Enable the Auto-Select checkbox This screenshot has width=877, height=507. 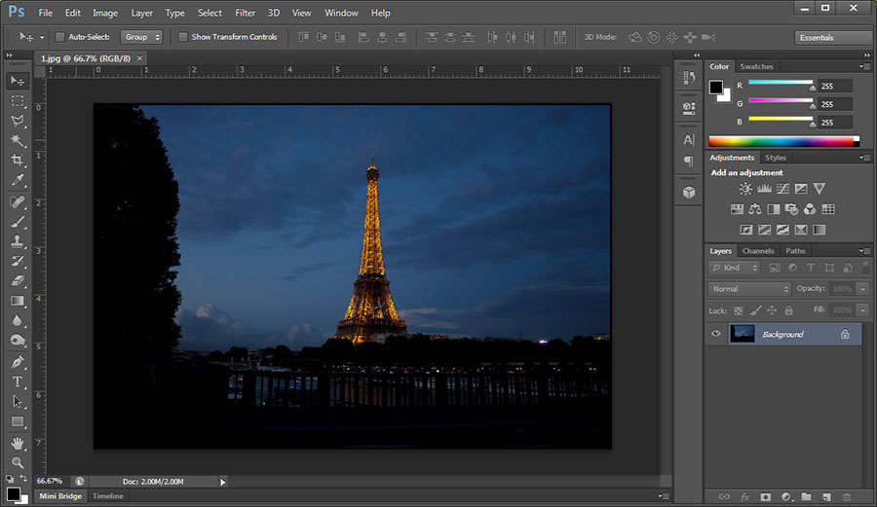pos(59,37)
